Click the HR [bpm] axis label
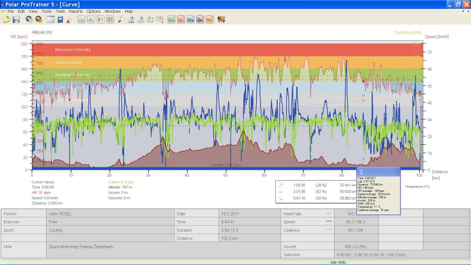The height and width of the screenshot is (265, 471). tap(19, 37)
